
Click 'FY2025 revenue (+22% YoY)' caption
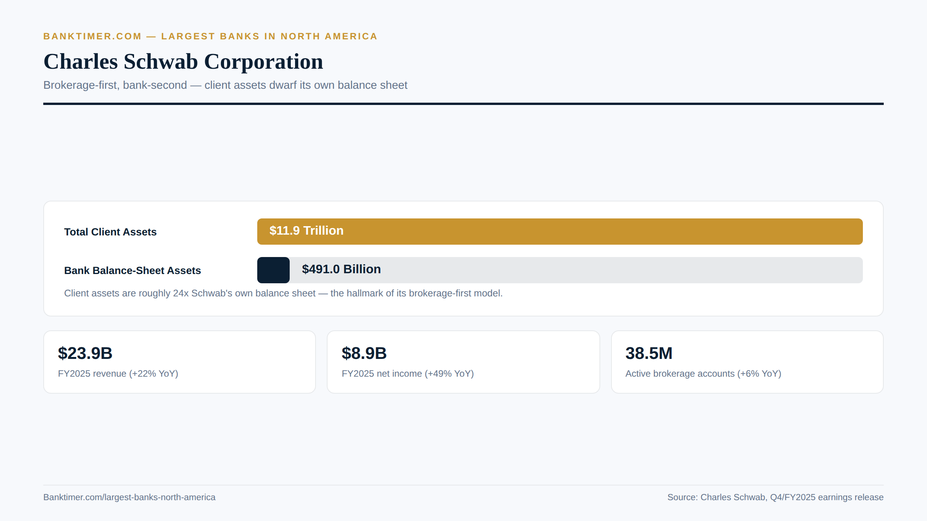[118, 374]
